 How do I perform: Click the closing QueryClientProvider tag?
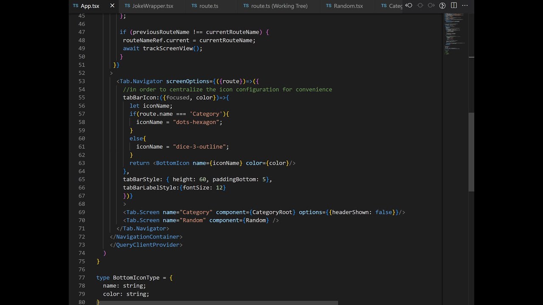(146, 245)
